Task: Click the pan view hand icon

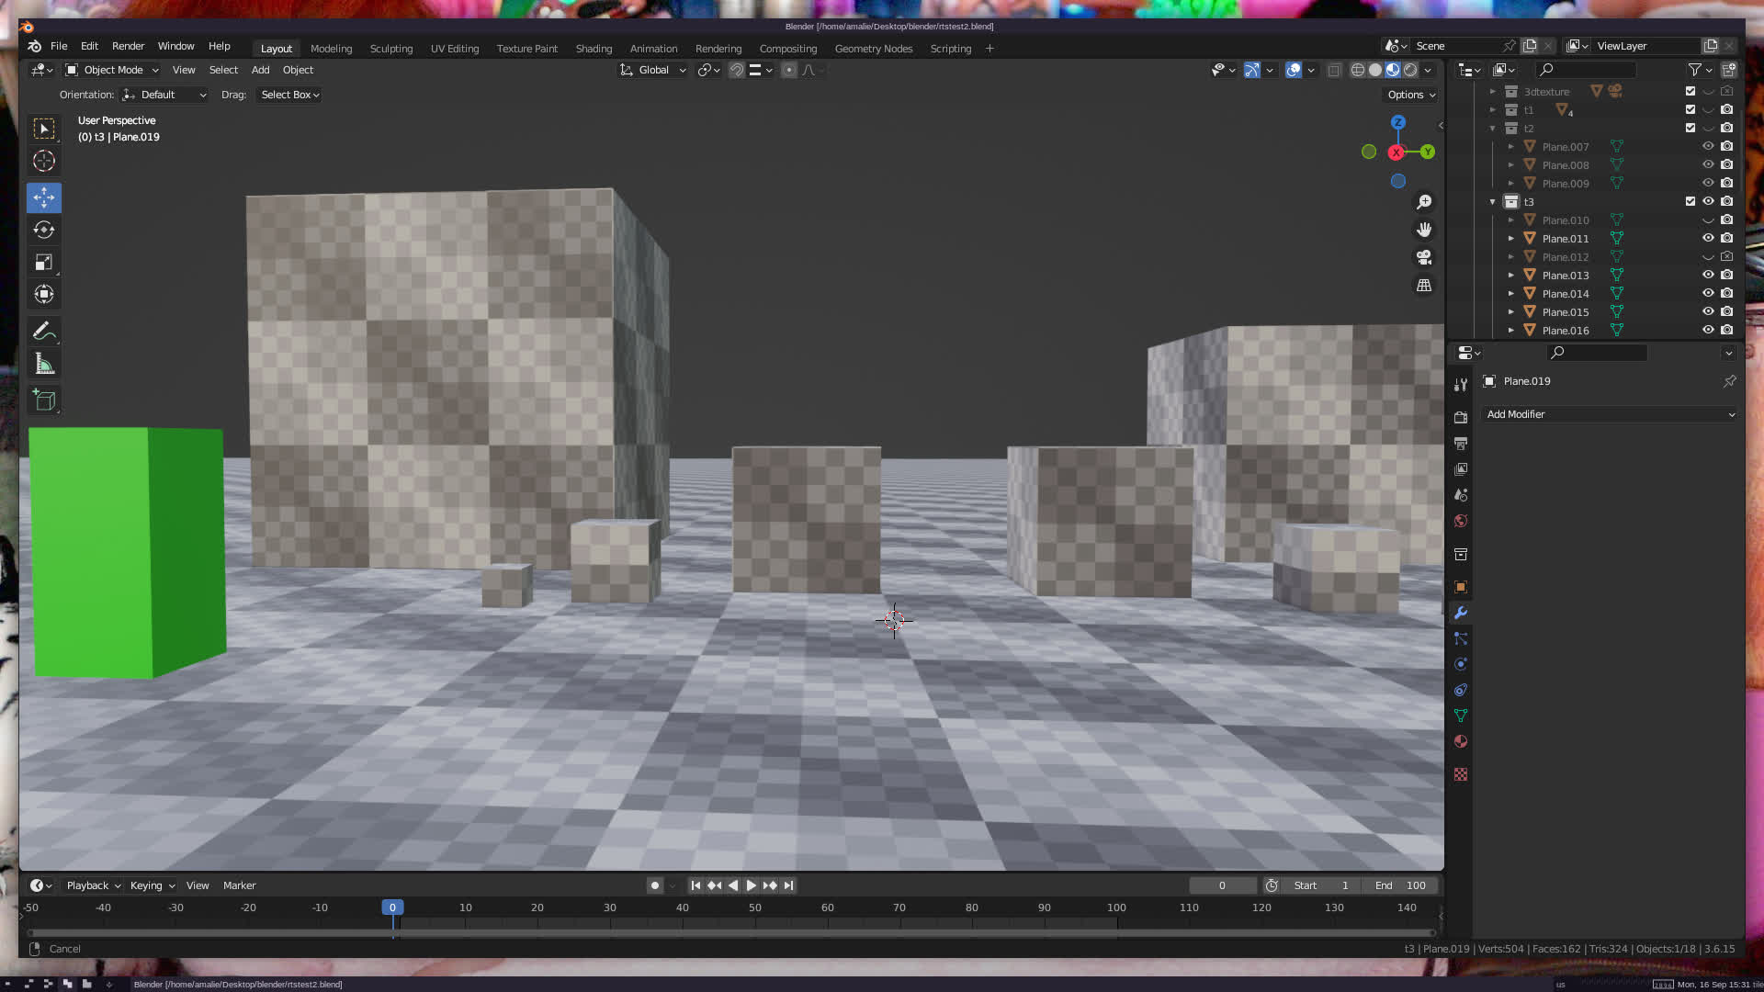Action: (x=1424, y=230)
